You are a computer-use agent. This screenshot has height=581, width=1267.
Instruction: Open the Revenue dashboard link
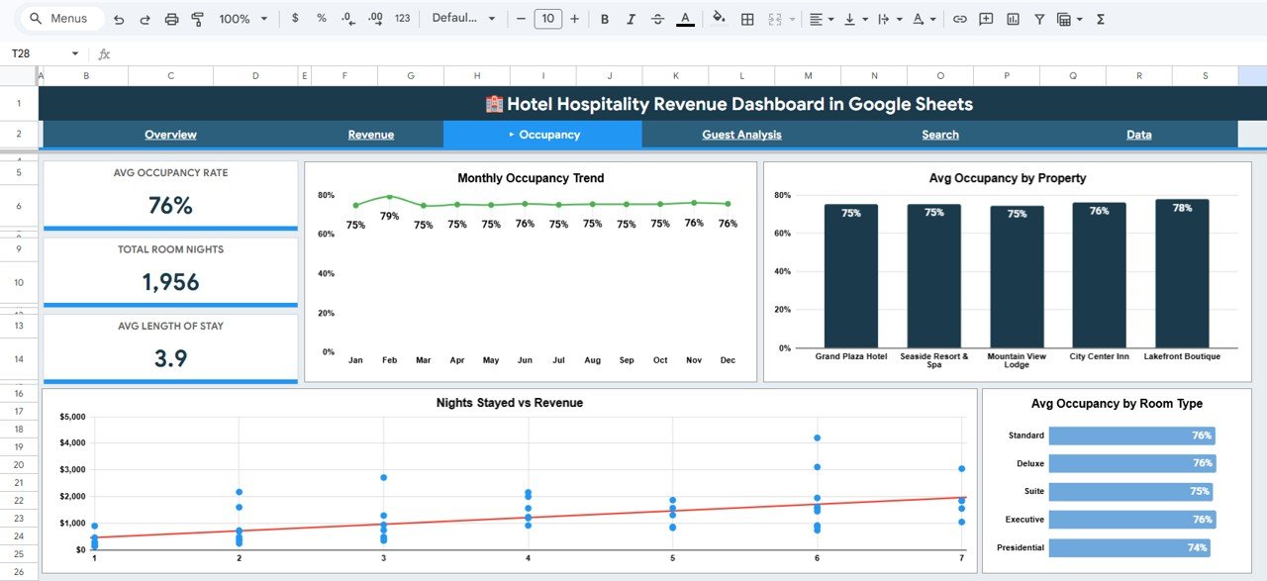point(370,134)
